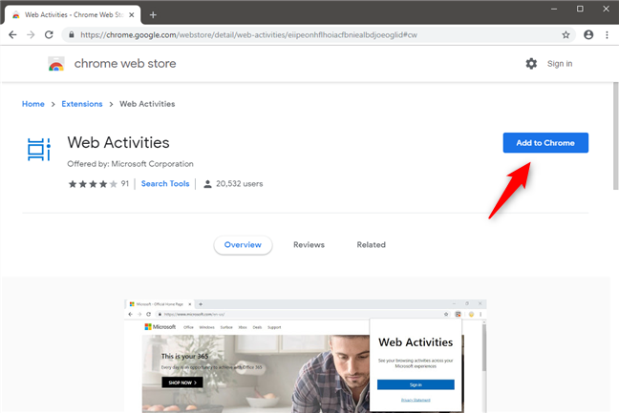Open a new tab with the plus button
619x413 pixels.
click(153, 15)
